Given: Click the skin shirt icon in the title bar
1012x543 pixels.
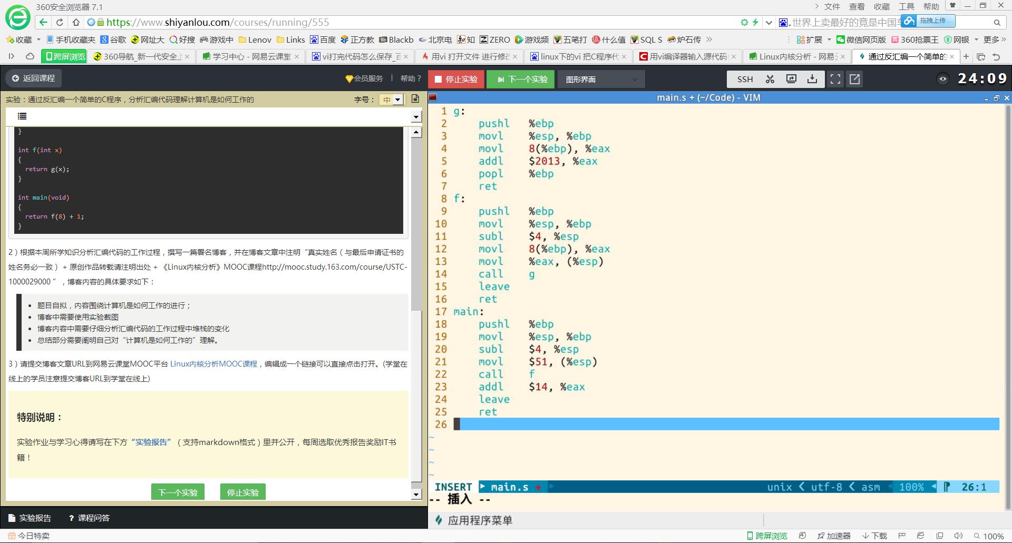Looking at the screenshot, I should pos(952,6).
